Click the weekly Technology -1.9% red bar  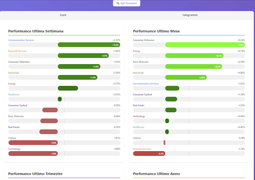[33, 153]
